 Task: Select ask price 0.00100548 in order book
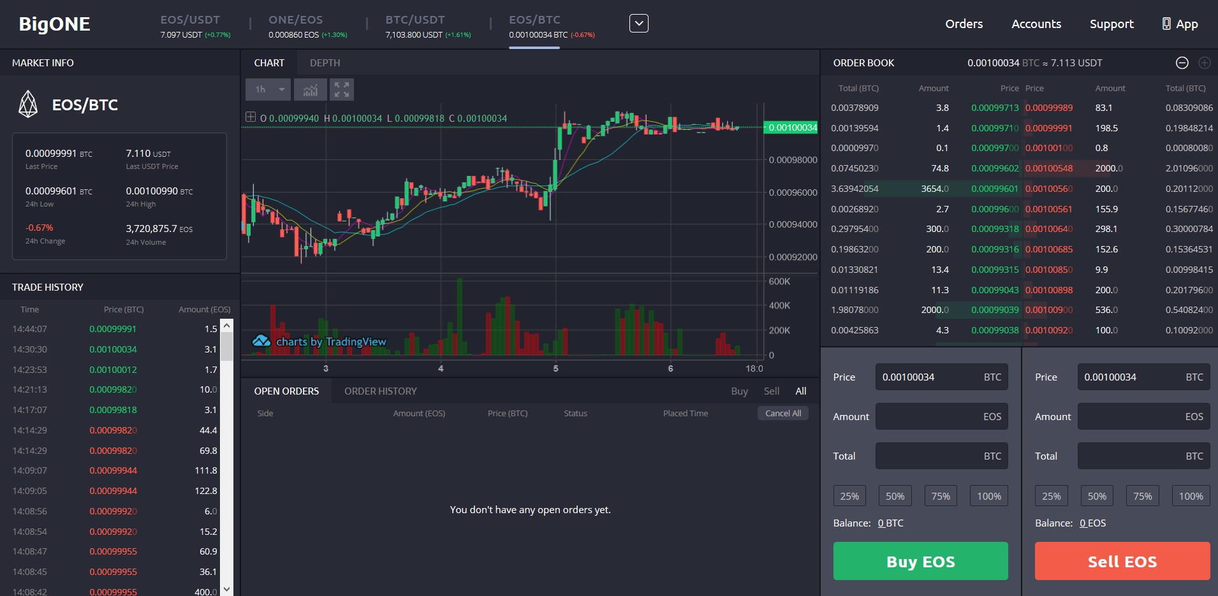1049,168
